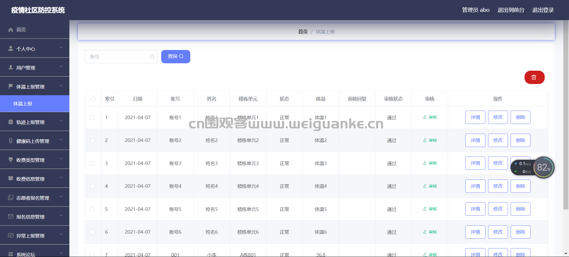This screenshot has height=257, width=569.
Task: Check the checkbox for row 账号6
Action: (92, 232)
